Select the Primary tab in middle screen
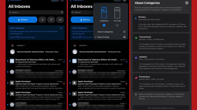The image size is (197, 110). (82, 20)
